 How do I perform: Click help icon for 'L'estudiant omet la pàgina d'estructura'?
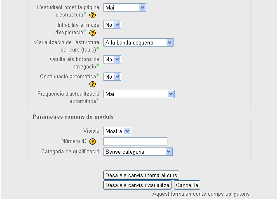(92, 15)
